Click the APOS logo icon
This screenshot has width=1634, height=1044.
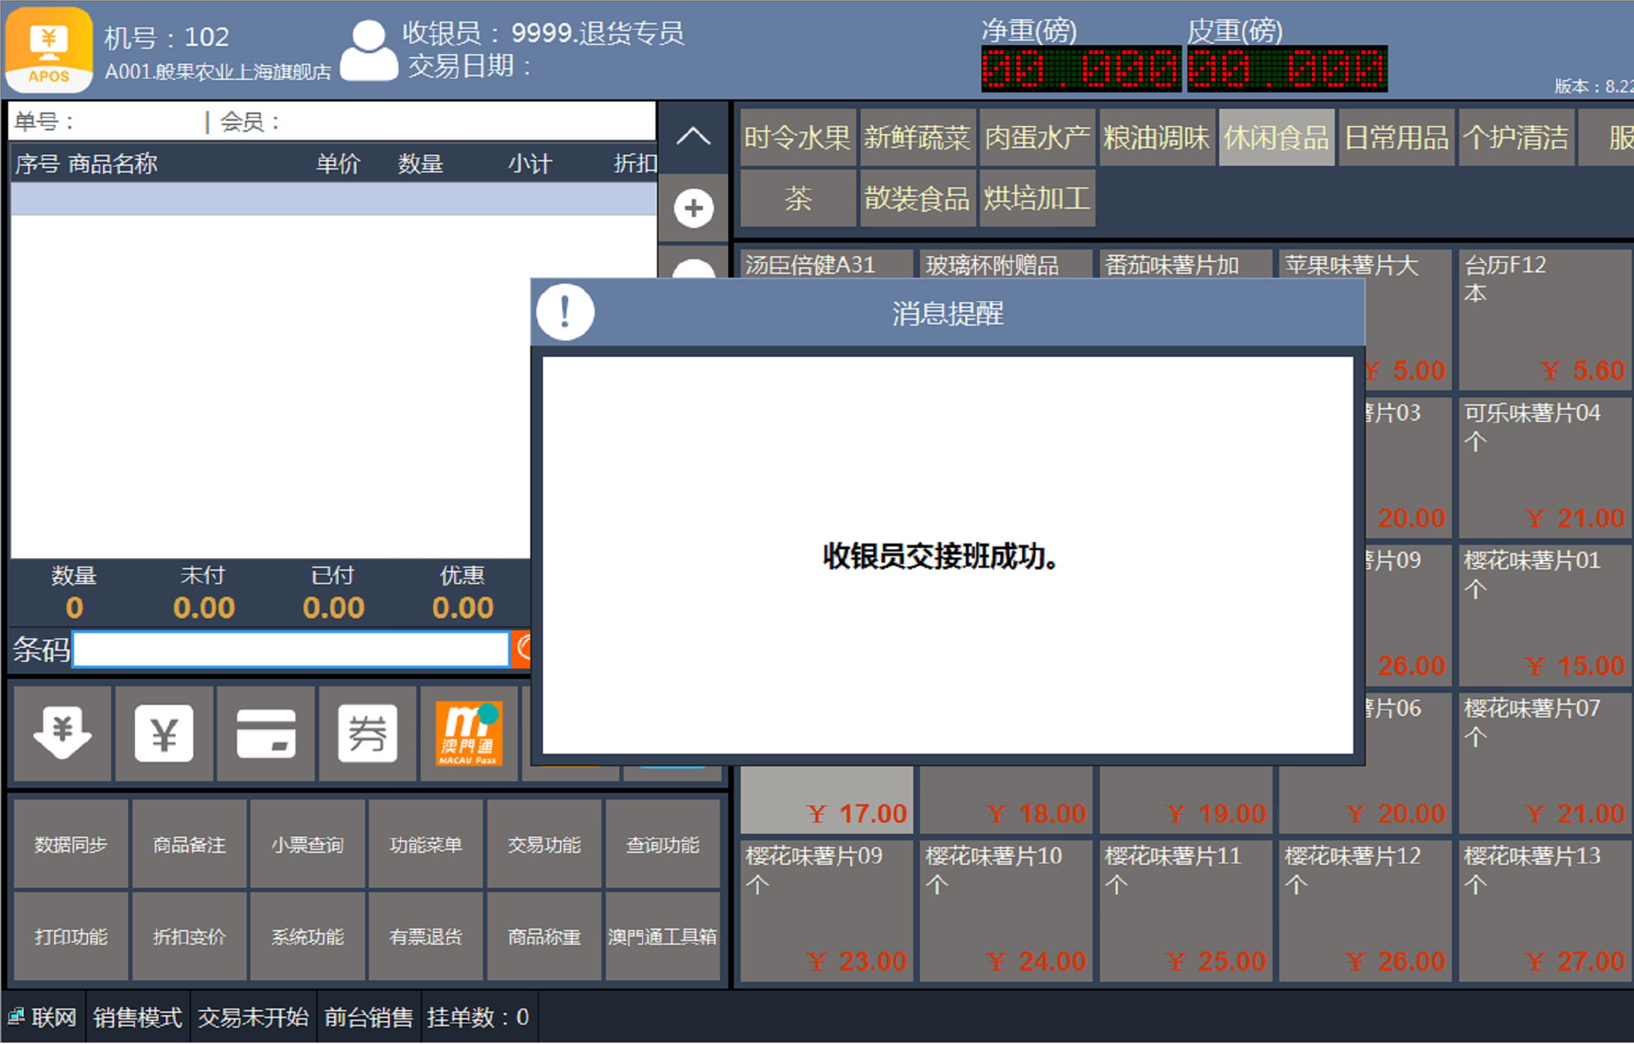tap(49, 49)
